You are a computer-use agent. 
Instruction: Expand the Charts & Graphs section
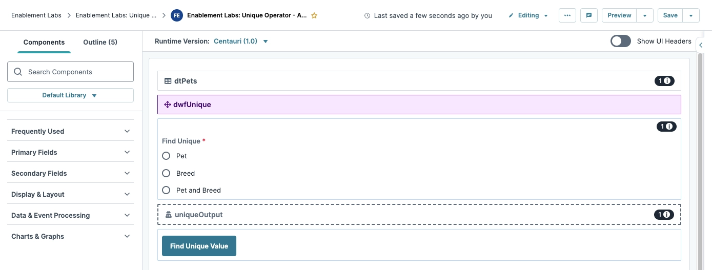[x=70, y=236]
